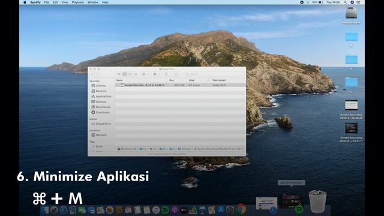Select Macintosh HD drive on desktop

pyautogui.click(x=351, y=15)
